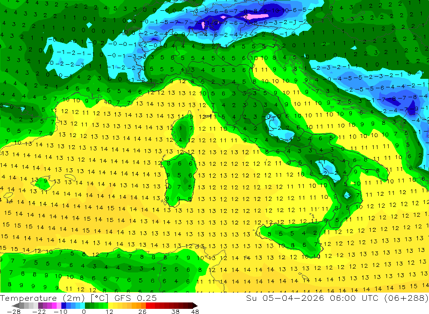The width and height of the screenshot is (429, 314).
Task: Click the cyan swatch left of the greens
Action: click(82, 305)
